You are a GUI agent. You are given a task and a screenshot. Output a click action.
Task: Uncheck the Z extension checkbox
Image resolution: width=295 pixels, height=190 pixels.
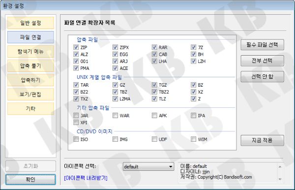pyautogui.click(x=193, y=98)
